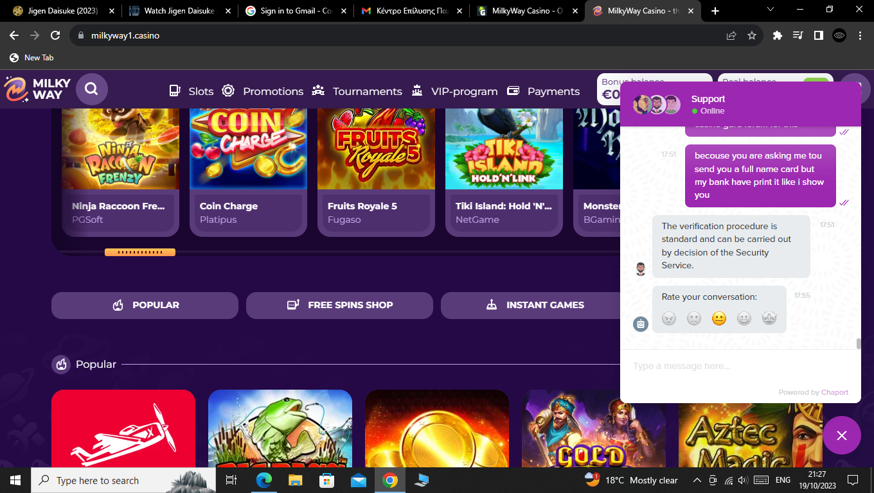Screen dimensions: 874x493
Task: Switch the ENG input language
Action: tap(783, 480)
